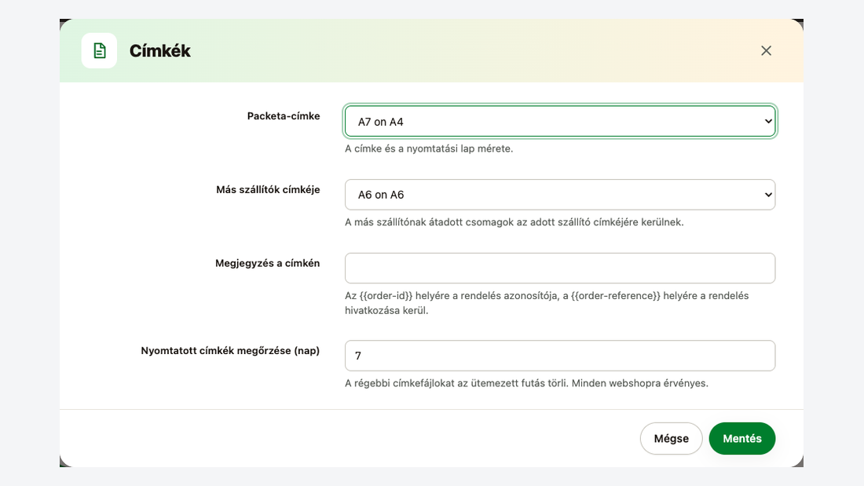Click the hint mentioning {{order-id}}

547,303
